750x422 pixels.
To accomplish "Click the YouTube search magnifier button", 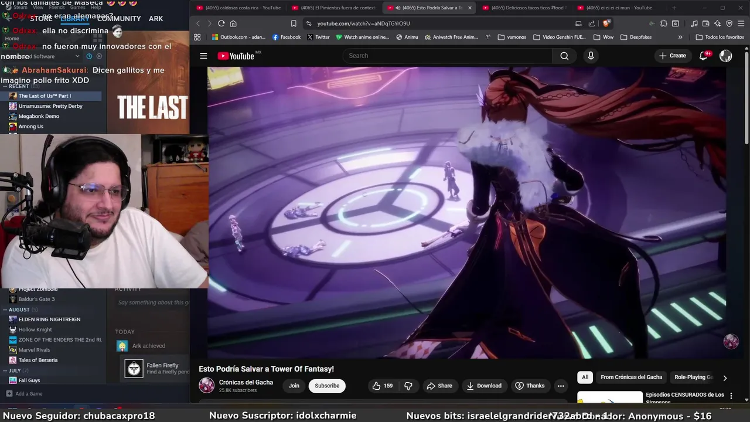I will pos(564,56).
